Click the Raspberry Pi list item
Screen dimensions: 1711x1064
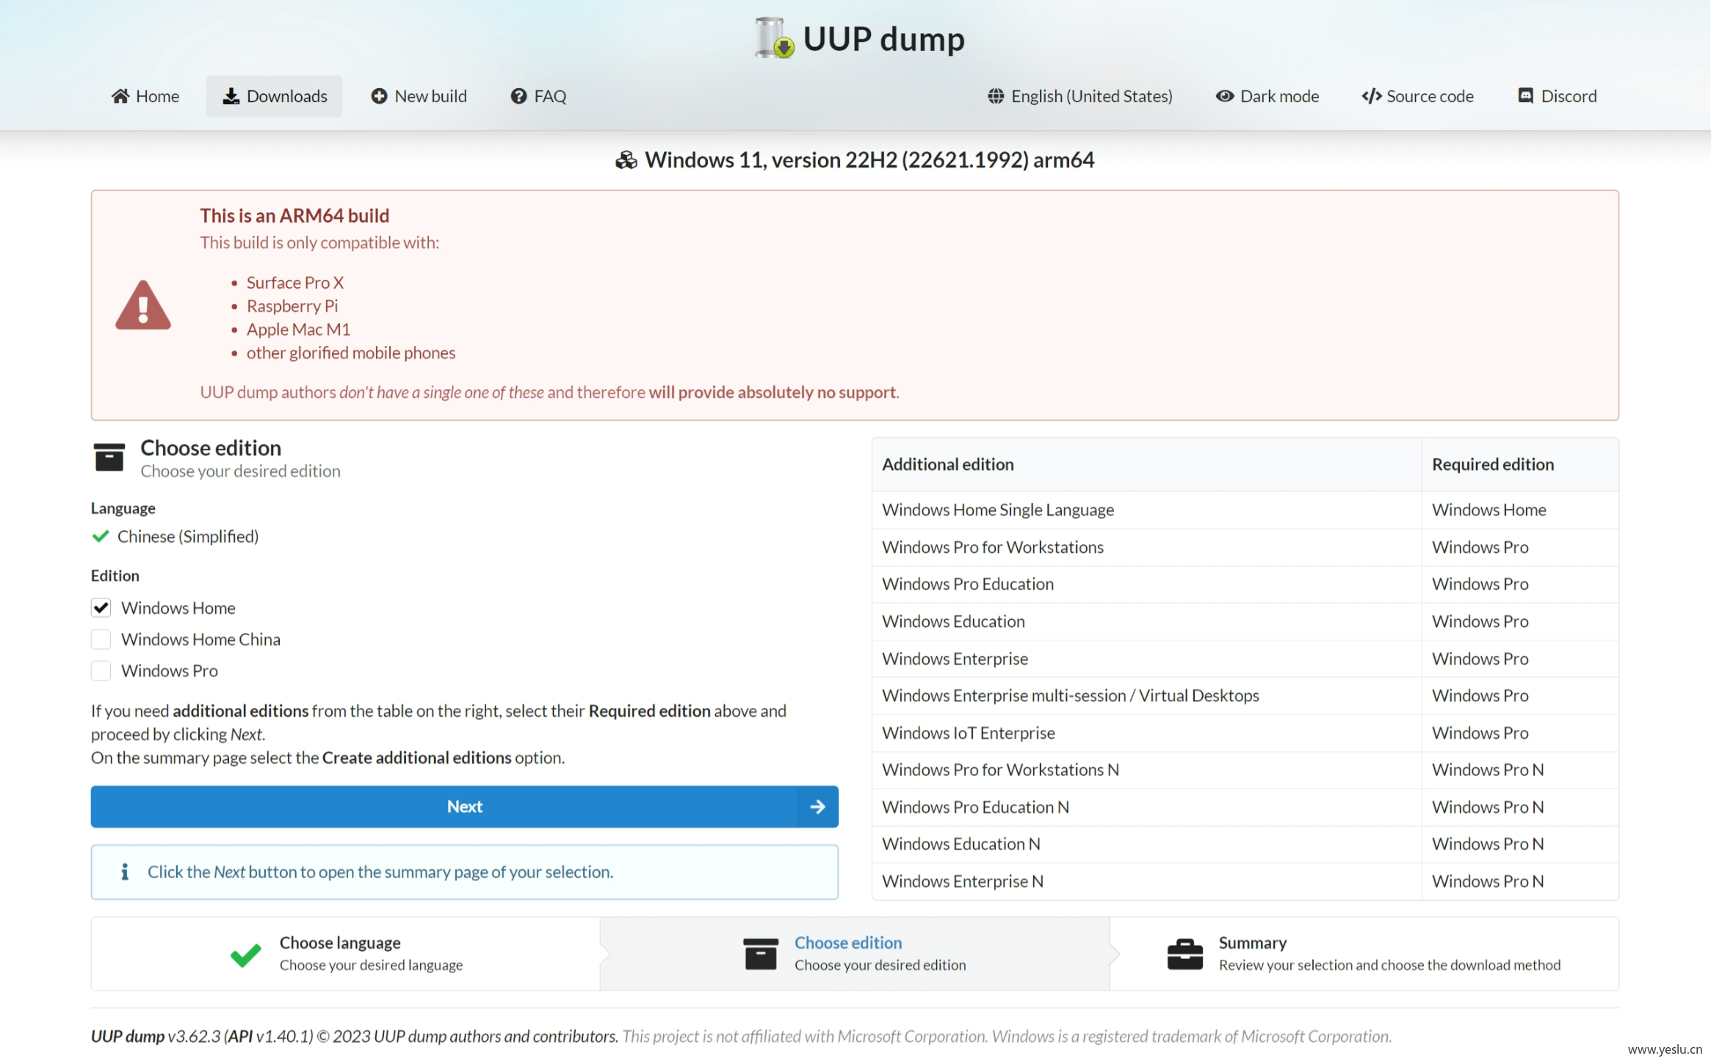click(x=292, y=306)
